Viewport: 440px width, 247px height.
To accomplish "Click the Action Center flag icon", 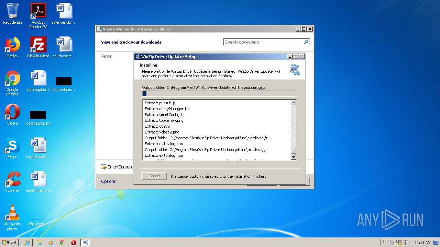I will click(407, 243).
